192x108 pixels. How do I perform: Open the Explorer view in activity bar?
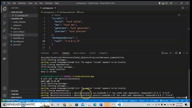(x=4, y=9)
